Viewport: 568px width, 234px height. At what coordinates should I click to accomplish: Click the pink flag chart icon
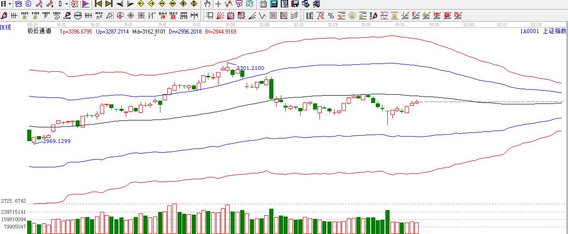tap(86, 4)
